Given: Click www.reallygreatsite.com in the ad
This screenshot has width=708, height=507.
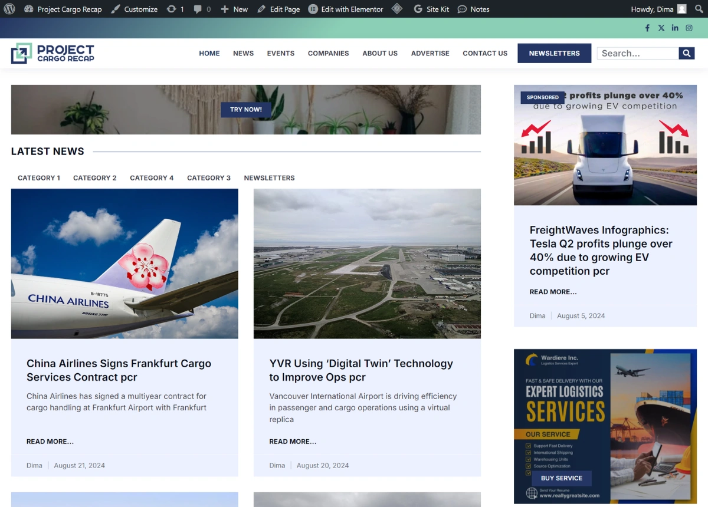Looking at the screenshot, I should 569,496.
